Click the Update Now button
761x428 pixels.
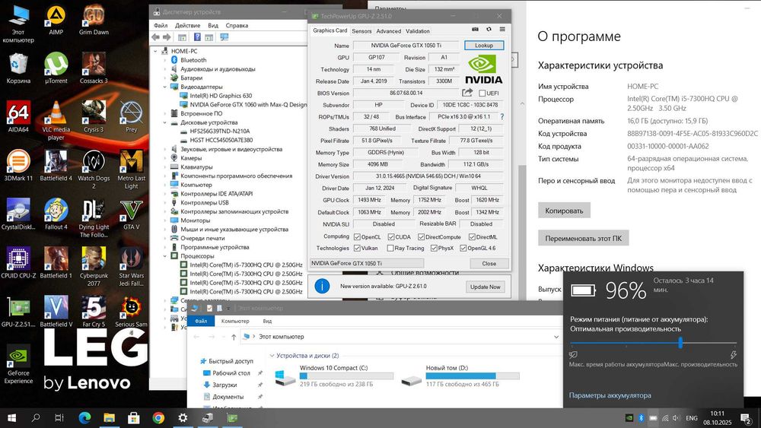click(485, 287)
